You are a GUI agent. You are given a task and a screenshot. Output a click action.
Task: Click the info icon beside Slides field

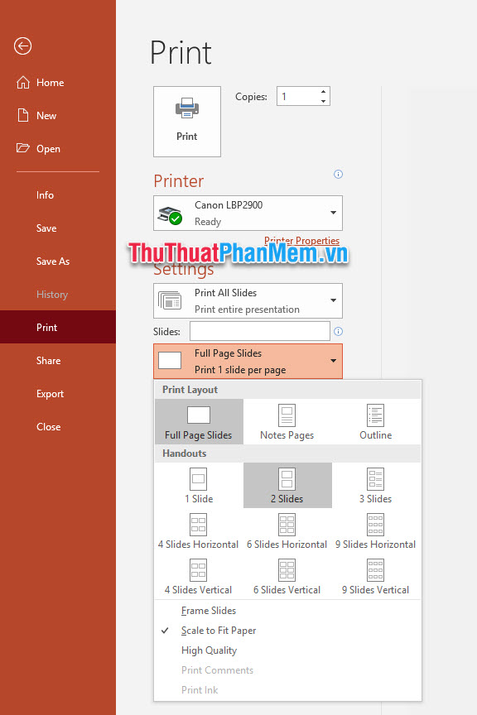pyautogui.click(x=338, y=332)
